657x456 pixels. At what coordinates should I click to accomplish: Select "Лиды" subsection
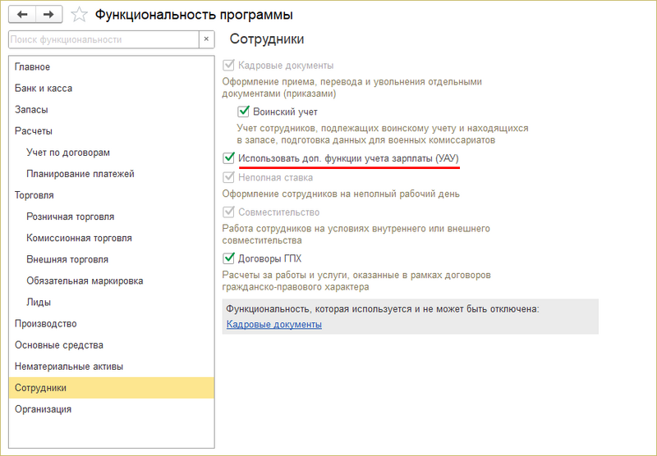(112, 302)
